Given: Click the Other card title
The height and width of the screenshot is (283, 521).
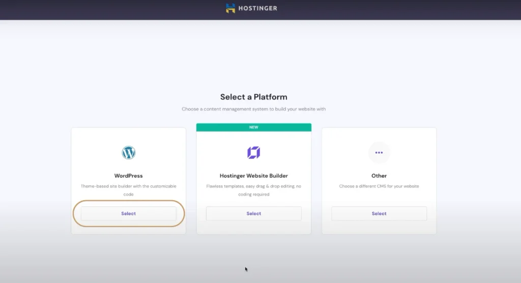Looking at the screenshot, I should [x=379, y=176].
